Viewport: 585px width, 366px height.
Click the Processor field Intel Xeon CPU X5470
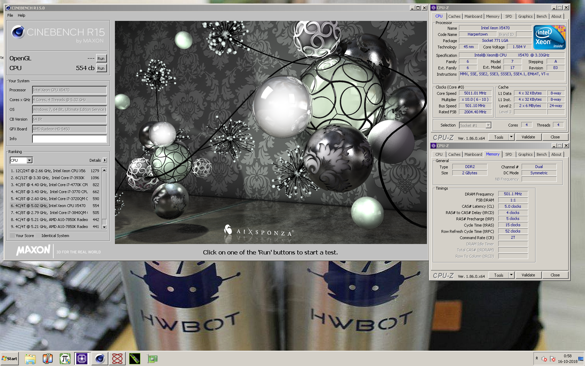point(70,90)
